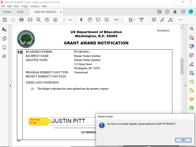Open more tools ellipsis menu

tap(180, 20)
